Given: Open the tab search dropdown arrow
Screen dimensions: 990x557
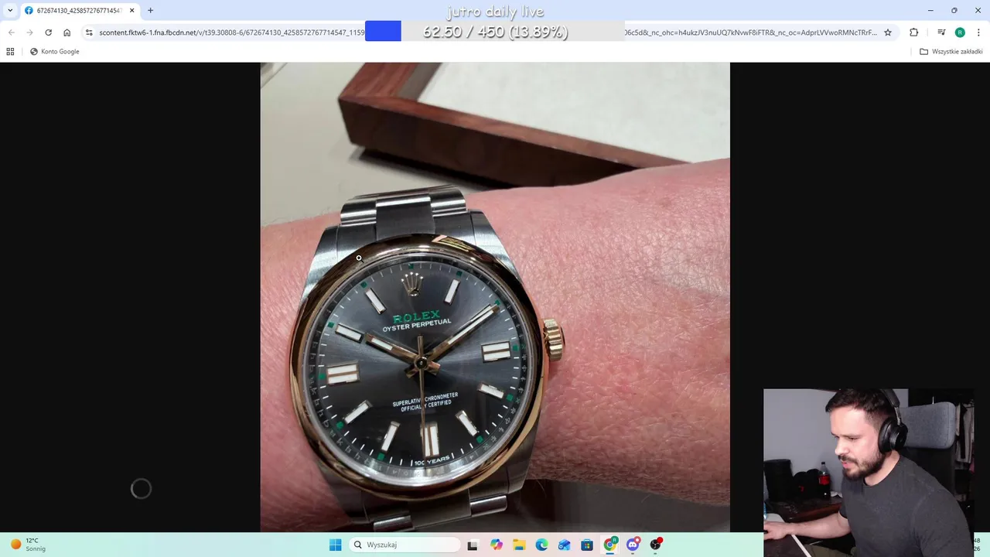Looking at the screenshot, I should point(10,11).
